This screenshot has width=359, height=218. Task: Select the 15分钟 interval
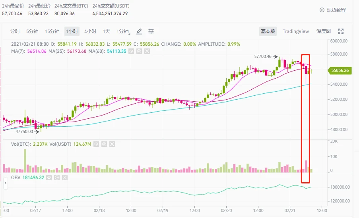[52, 31]
